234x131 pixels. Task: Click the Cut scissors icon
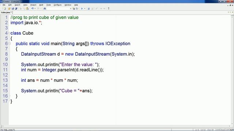pyautogui.click(x=20, y=9)
